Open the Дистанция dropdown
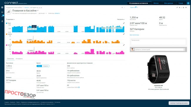The height and width of the screenshot is (107, 191). tap(43, 13)
